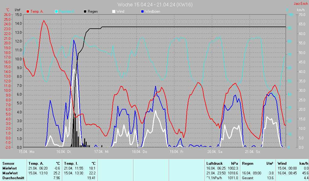Click the Temp. I. column header
The height and width of the screenshot is (181, 309).
(x=71, y=164)
